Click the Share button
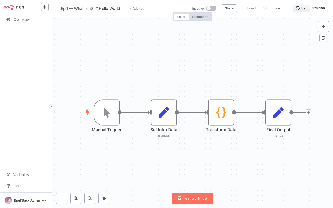Screen dimensions: 333x208 coord(229,8)
